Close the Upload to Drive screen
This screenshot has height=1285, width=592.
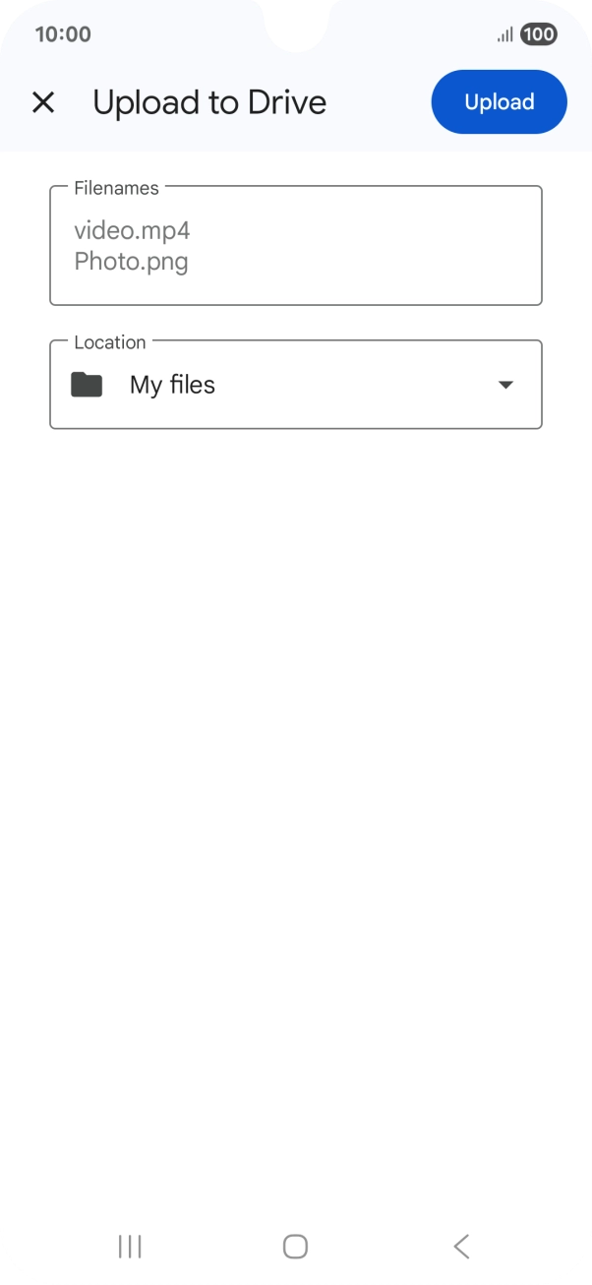pos(43,102)
